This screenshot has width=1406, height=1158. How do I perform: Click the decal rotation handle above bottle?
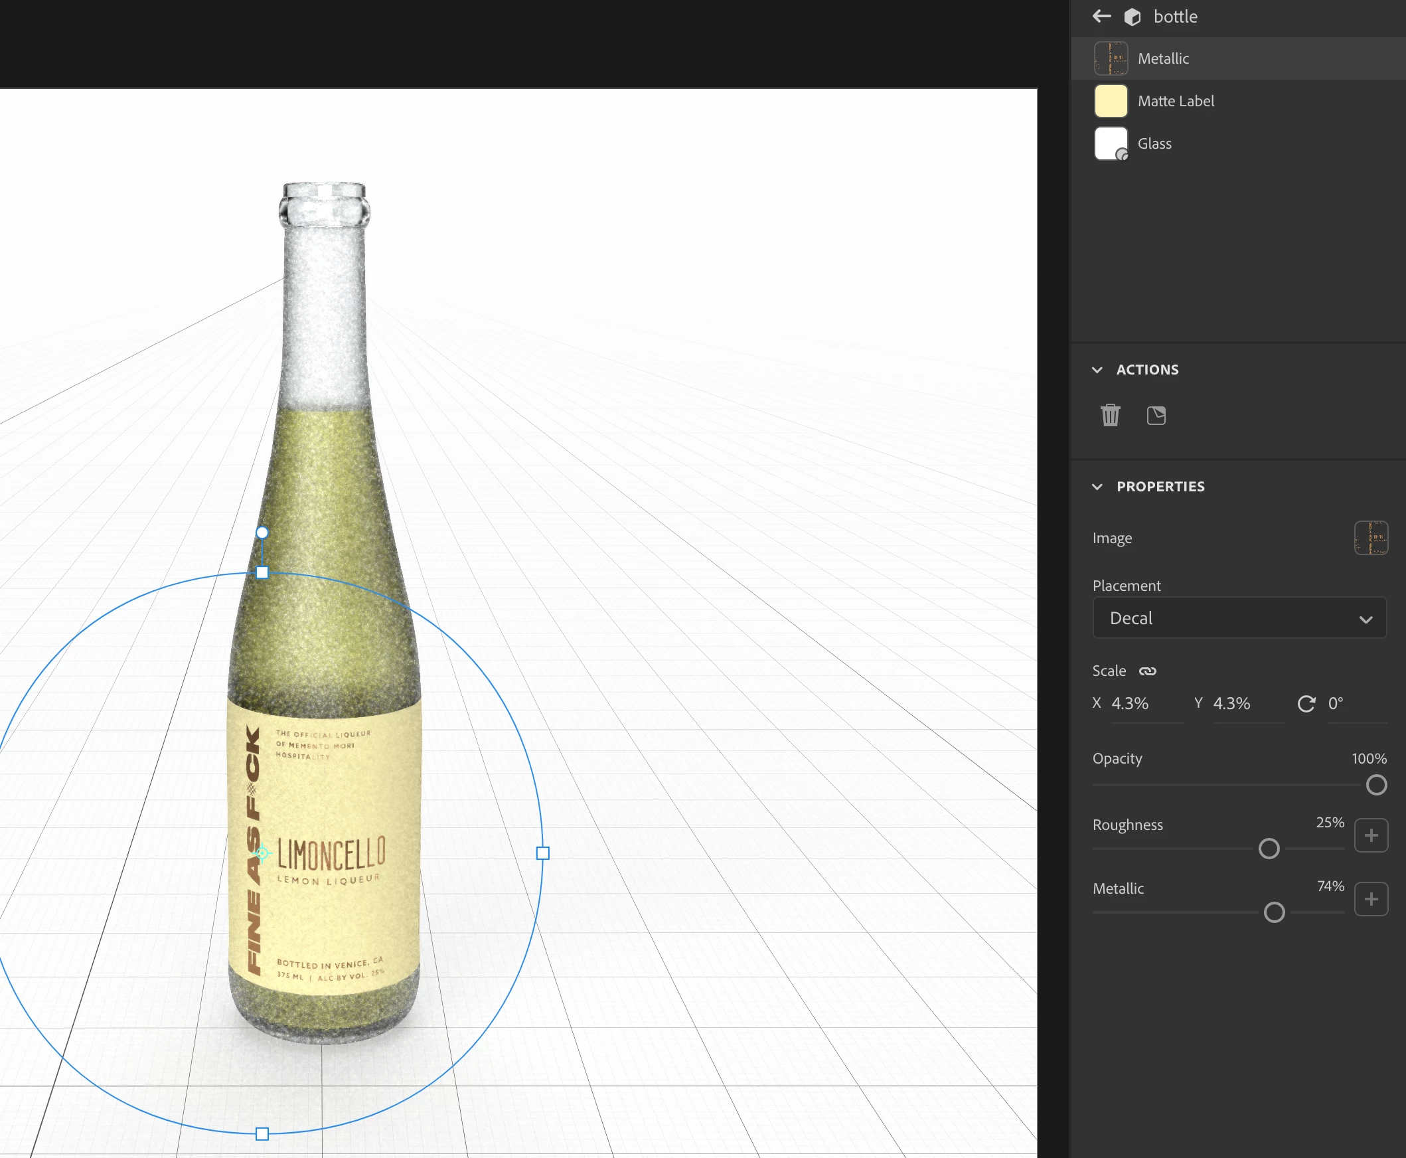point(262,533)
